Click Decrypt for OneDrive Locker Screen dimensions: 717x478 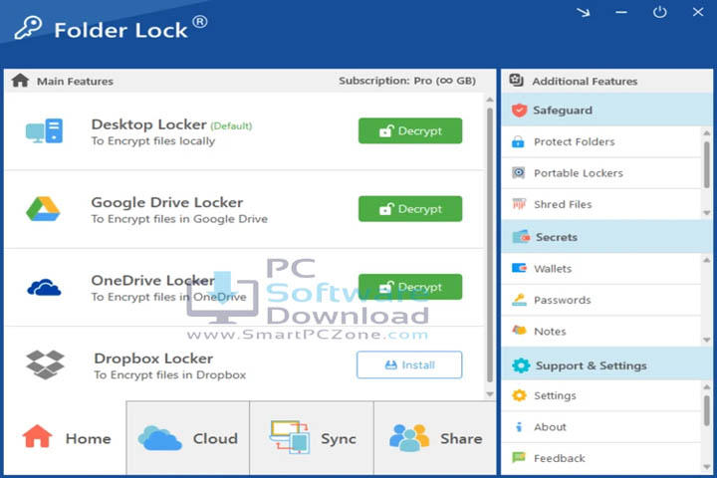coord(410,287)
